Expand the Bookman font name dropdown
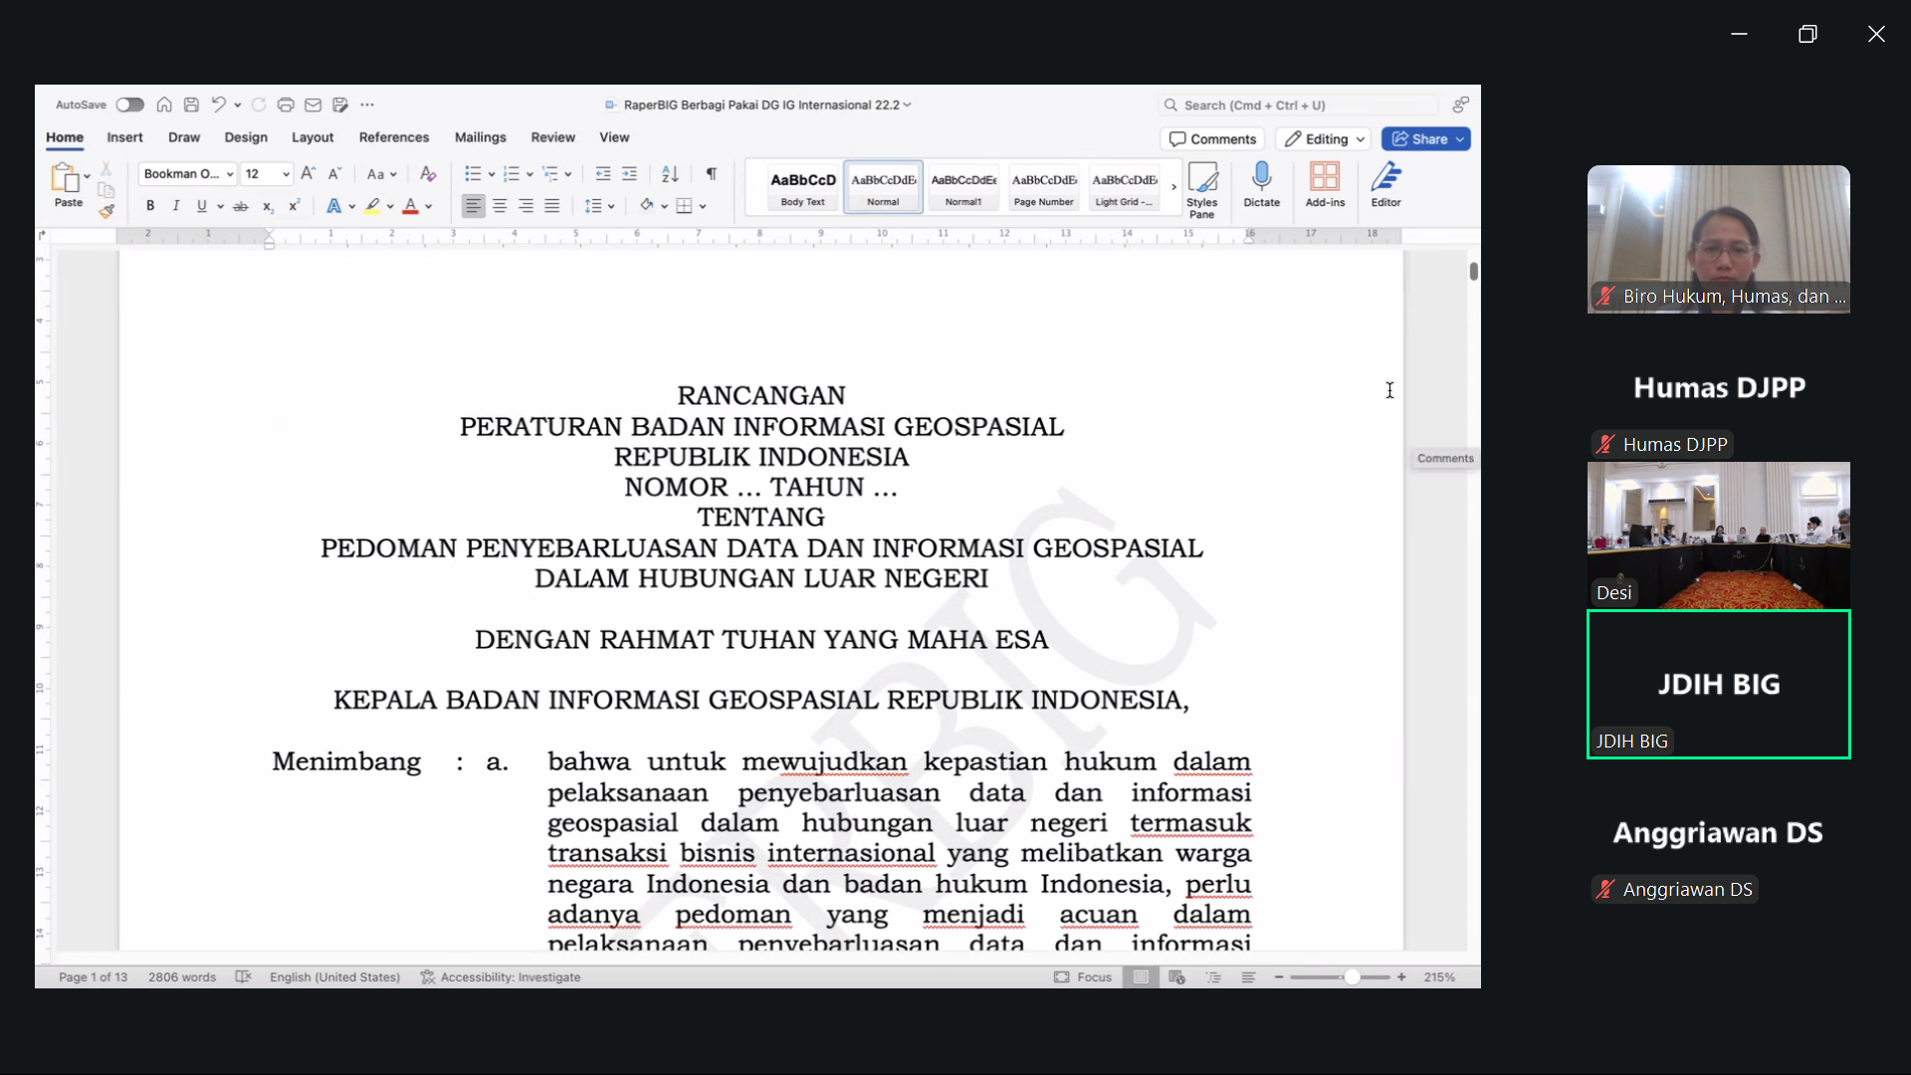The image size is (1911, 1075). pyautogui.click(x=230, y=174)
